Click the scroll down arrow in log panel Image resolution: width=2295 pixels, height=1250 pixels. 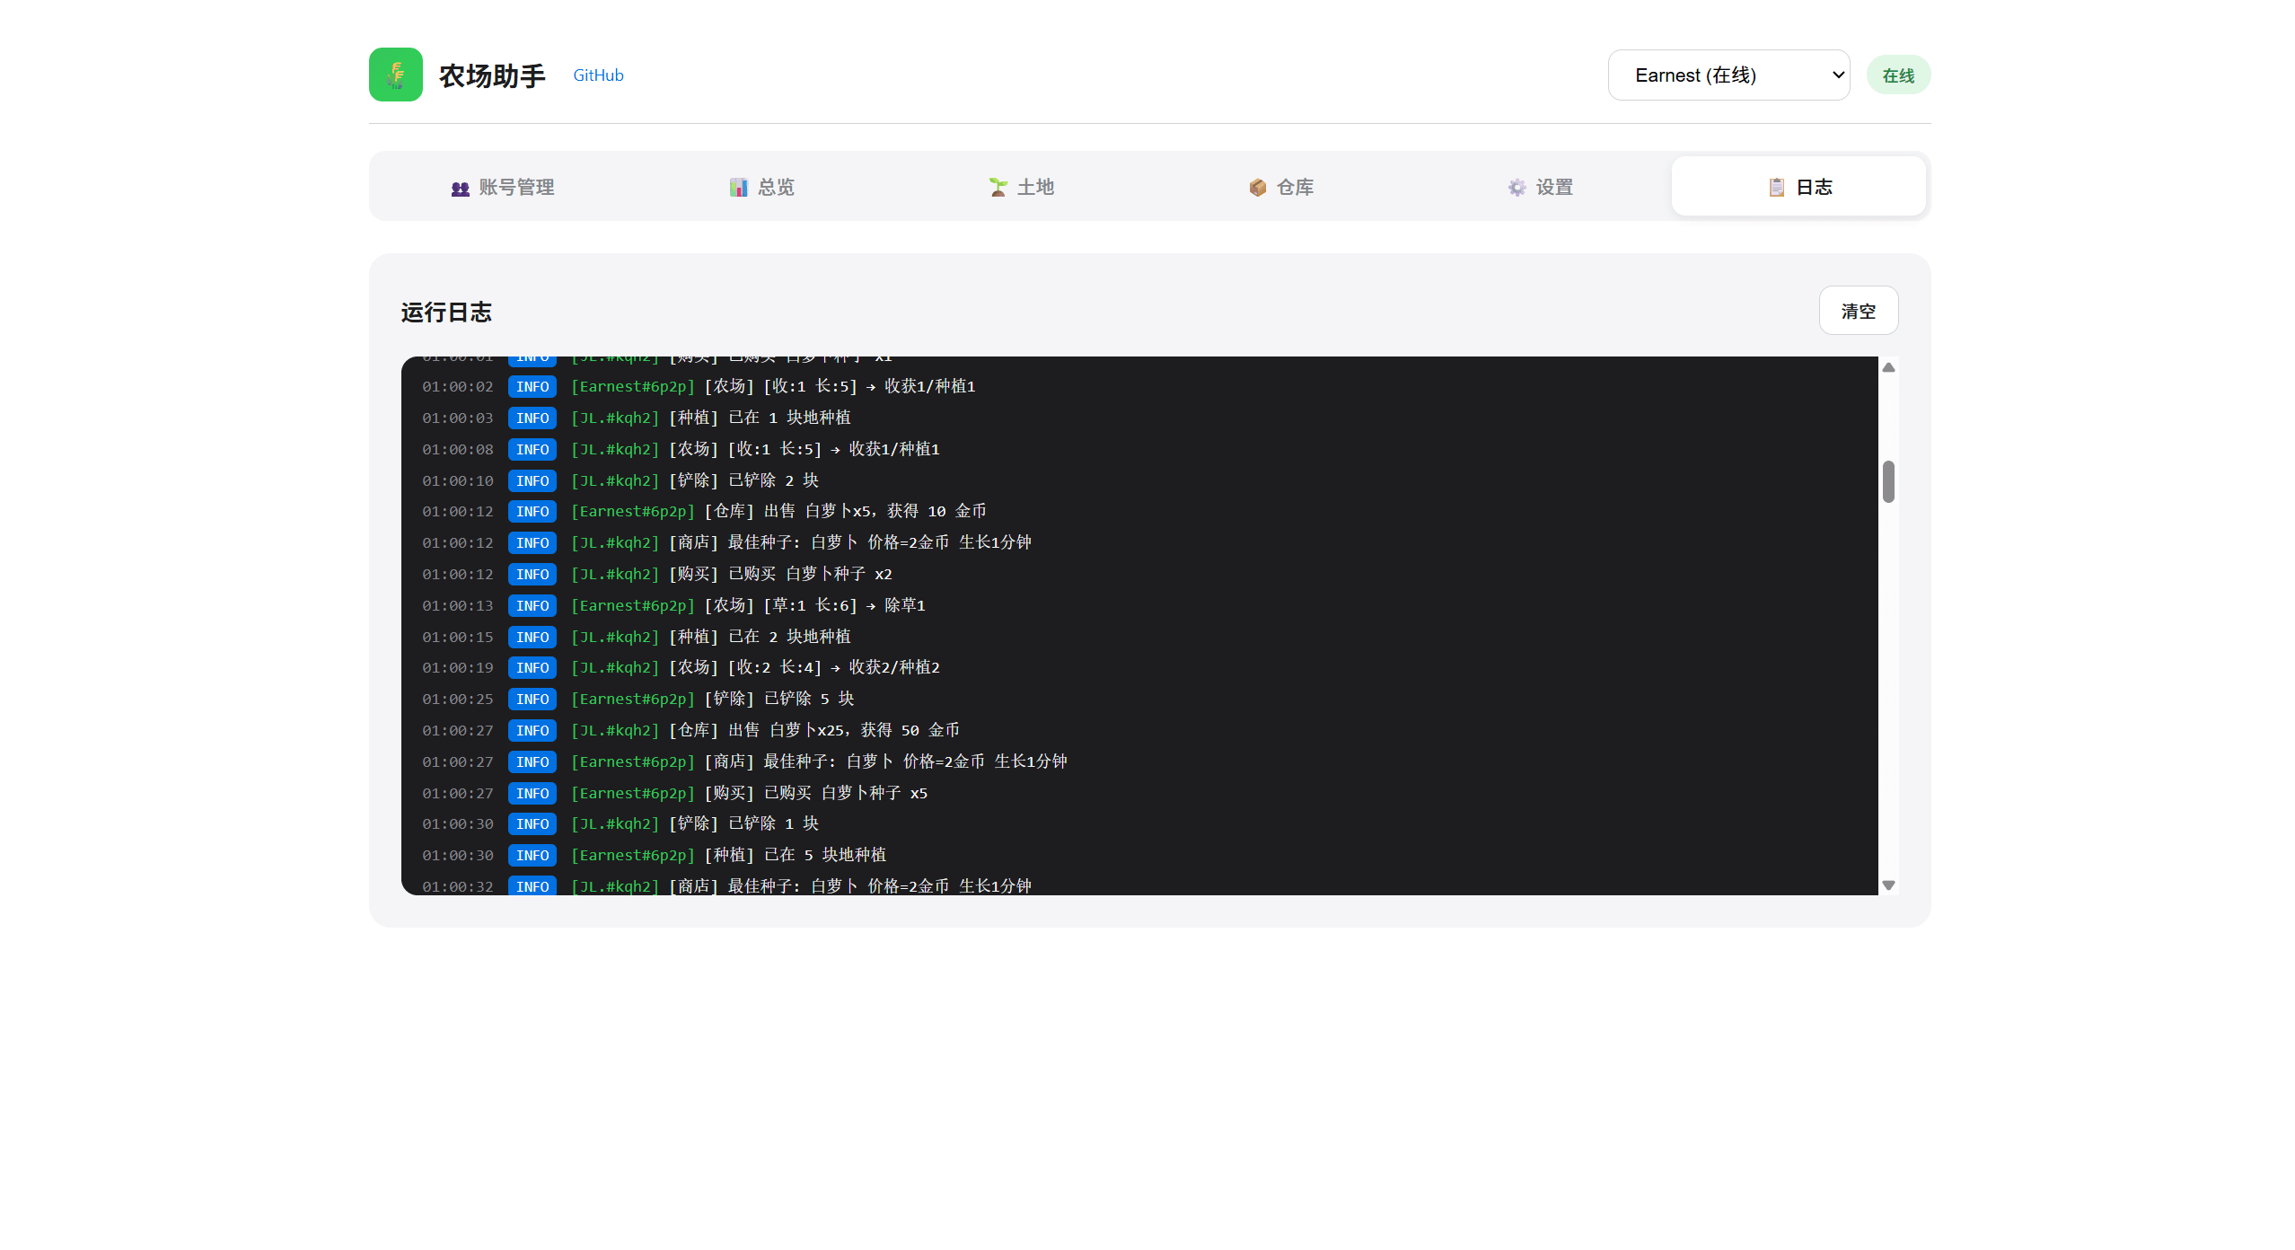click(1888, 885)
